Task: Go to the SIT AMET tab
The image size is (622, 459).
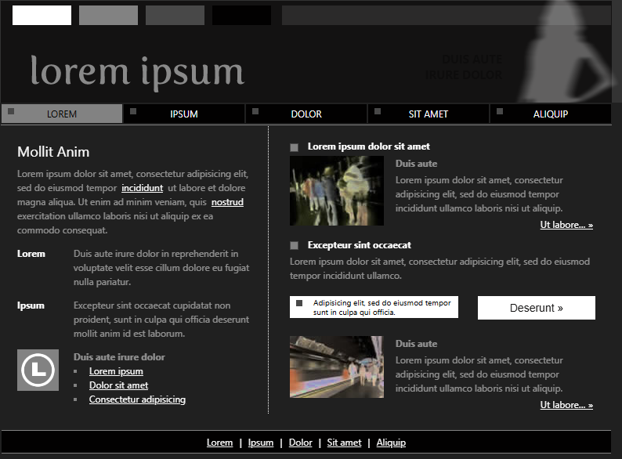Action: (429, 114)
